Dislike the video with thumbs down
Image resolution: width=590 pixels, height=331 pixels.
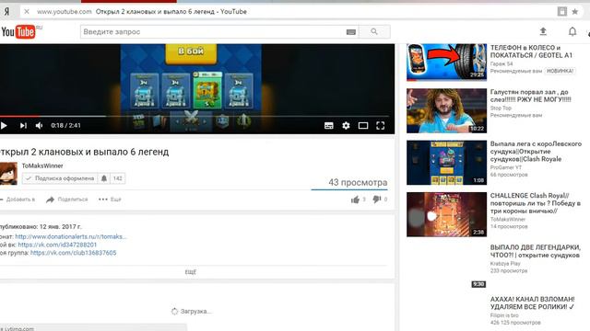377,200
